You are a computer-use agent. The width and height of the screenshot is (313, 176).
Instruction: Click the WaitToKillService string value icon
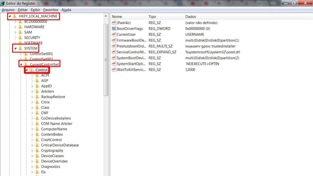114,70
